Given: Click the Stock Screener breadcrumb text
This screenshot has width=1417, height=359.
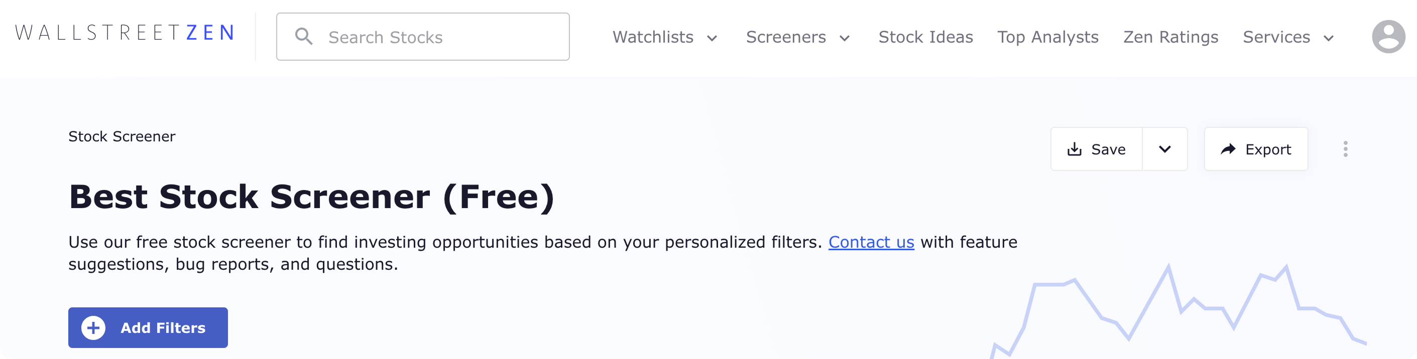Looking at the screenshot, I should pyautogui.click(x=122, y=136).
